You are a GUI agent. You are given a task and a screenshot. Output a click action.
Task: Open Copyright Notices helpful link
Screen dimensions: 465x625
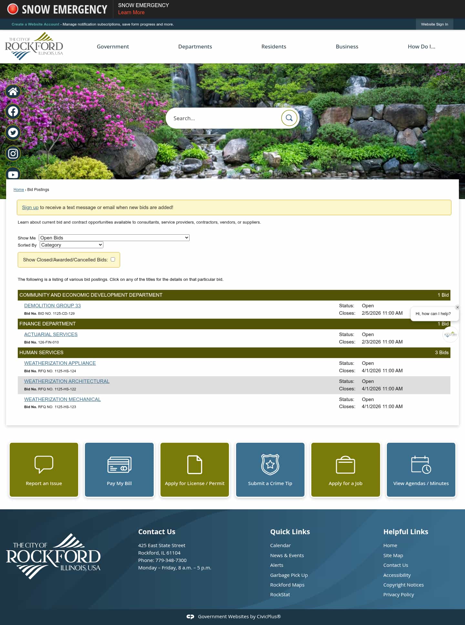click(403, 585)
